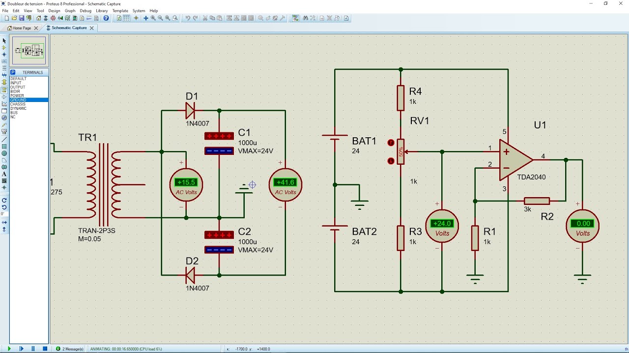Viewport: 629px width, 353px height.
Task: Rotate clockwise using sidebar rotate icon
Action: [4, 200]
